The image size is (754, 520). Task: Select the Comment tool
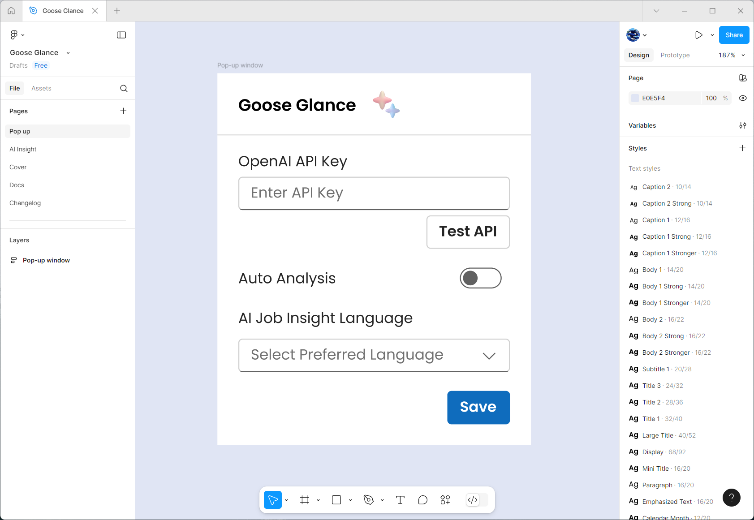pos(422,500)
